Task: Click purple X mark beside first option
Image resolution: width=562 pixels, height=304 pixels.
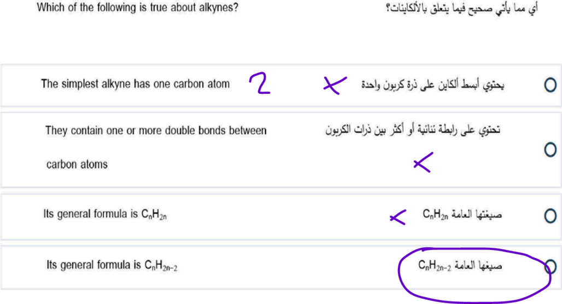Action: point(335,85)
